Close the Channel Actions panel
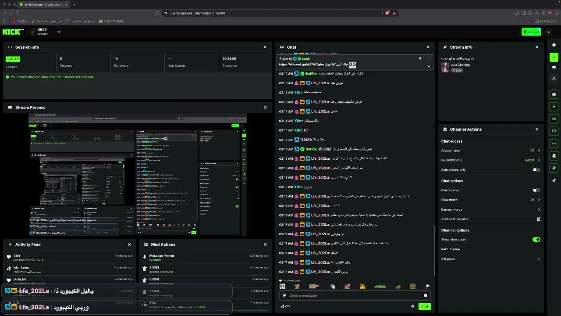Viewport: 561px width, 316px height. click(537, 129)
